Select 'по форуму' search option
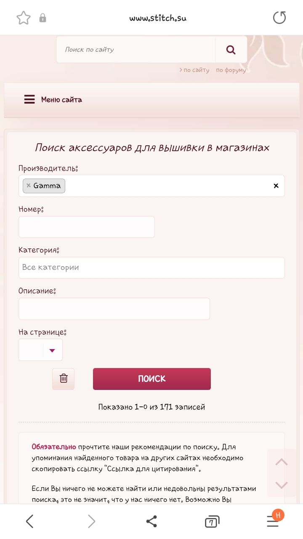Screen dimensions: 303x539 [x=231, y=70]
